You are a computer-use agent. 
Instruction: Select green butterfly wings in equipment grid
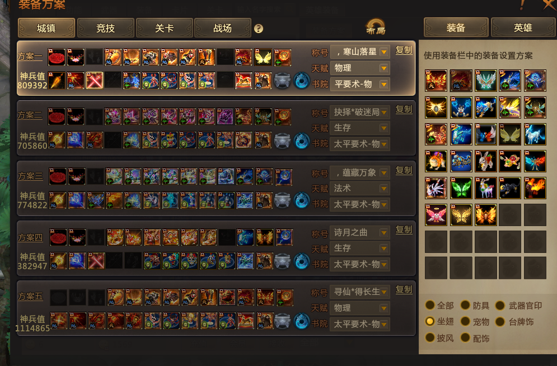click(461, 188)
